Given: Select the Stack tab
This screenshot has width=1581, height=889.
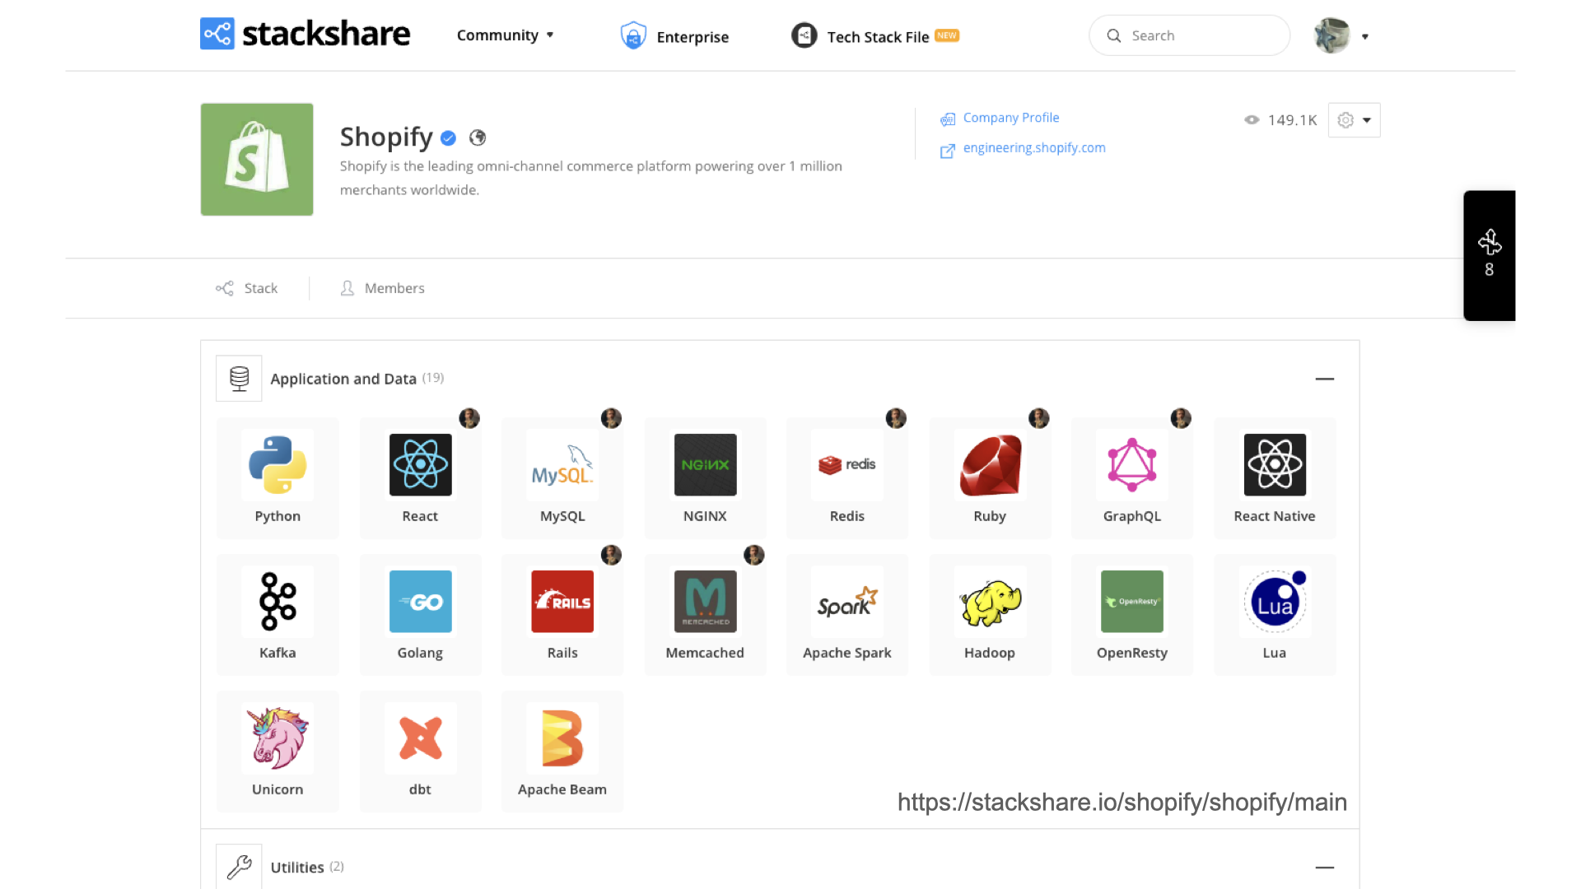Looking at the screenshot, I should pyautogui.click(x=247, y=288).
